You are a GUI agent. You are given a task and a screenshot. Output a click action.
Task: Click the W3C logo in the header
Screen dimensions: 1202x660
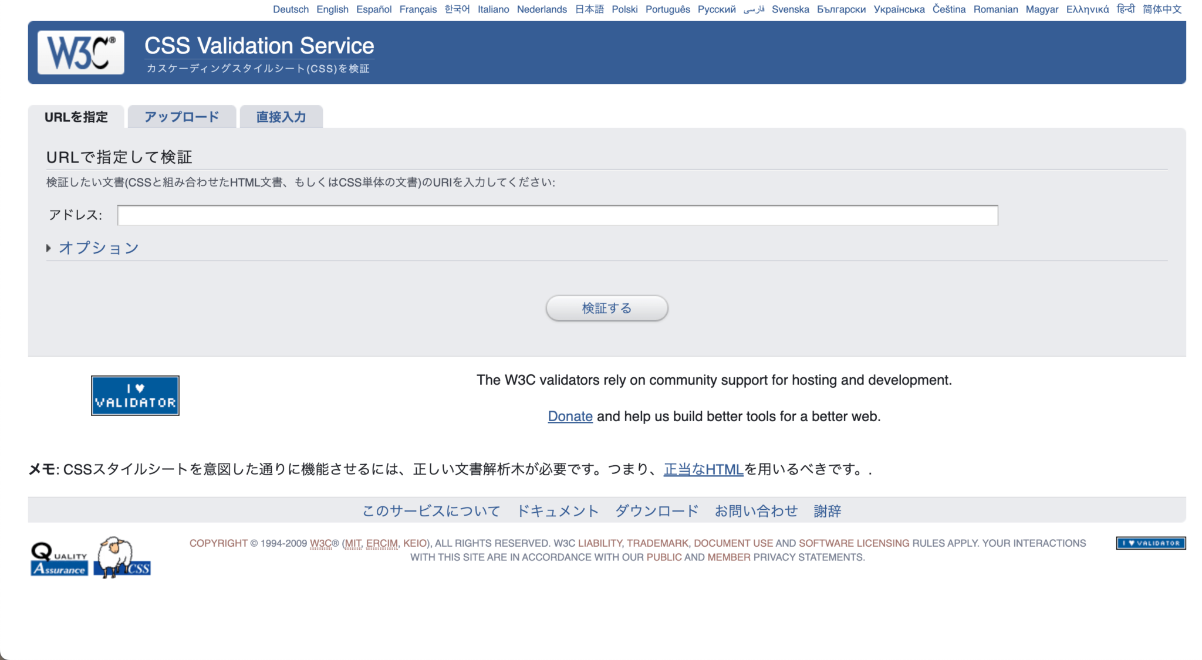coord(81,52)
